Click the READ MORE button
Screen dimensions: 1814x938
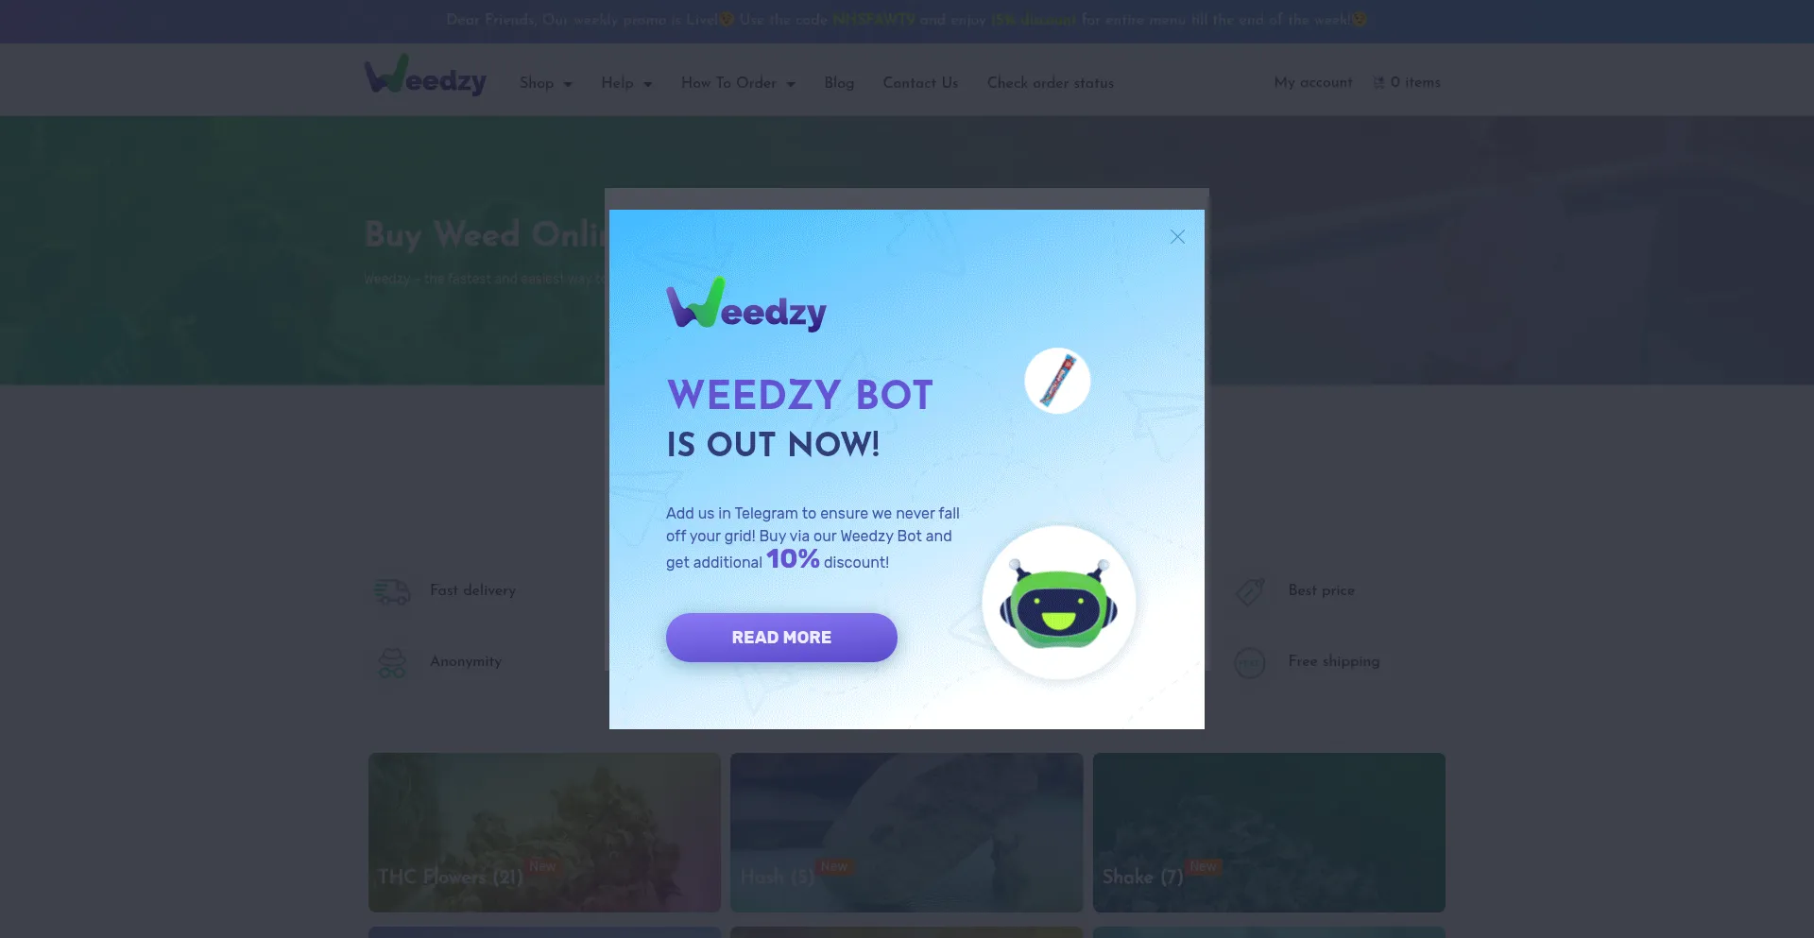coord(781,638)
